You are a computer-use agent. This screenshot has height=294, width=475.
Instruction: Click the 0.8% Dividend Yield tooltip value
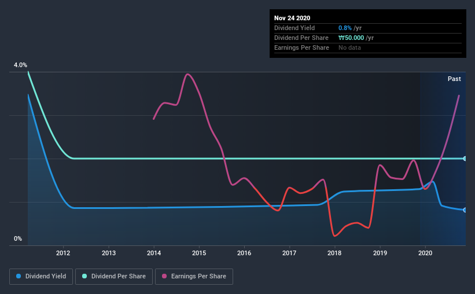click(x=345, y=28)
